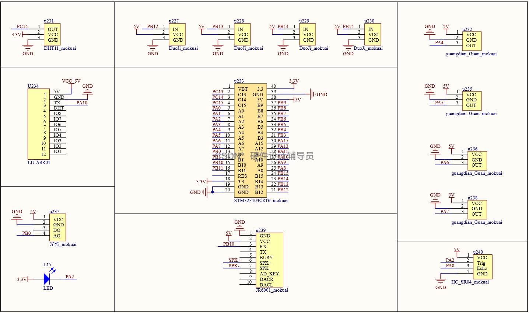Select the PB15 net label at u230 IN pin

[348, 27]
